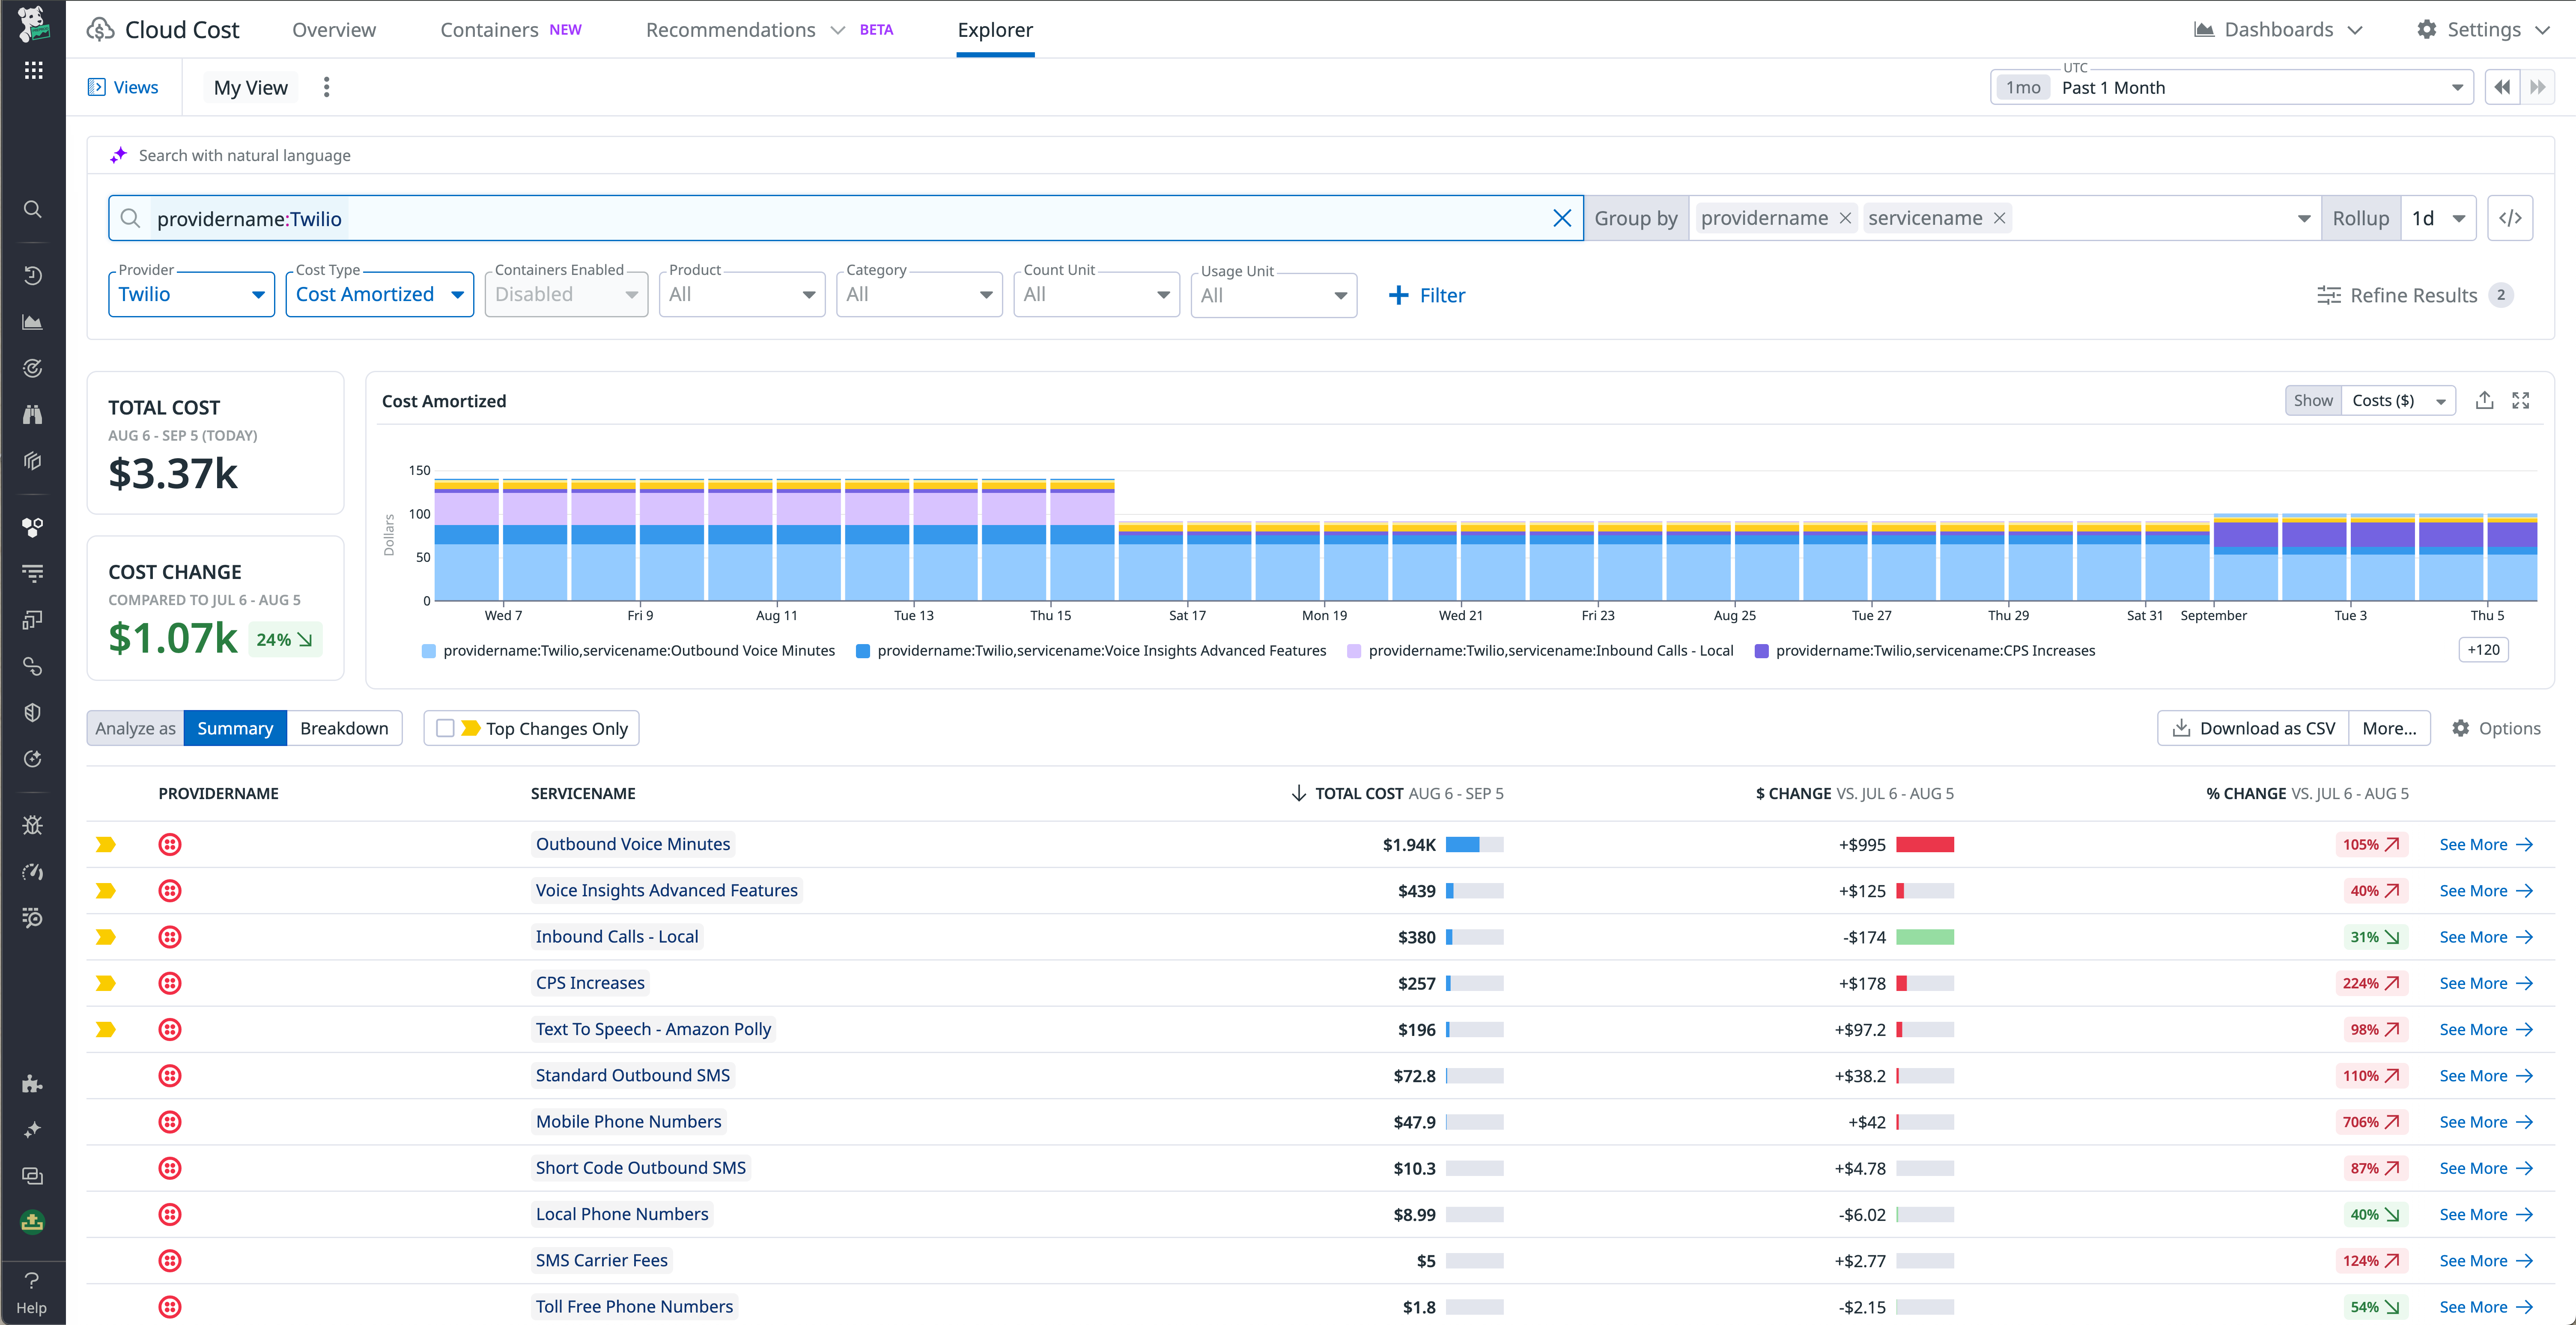This screenshot has width=2576, height=1325.
Task: Toggle the Show button on the chart
Action: click(x=2313, y=399)
